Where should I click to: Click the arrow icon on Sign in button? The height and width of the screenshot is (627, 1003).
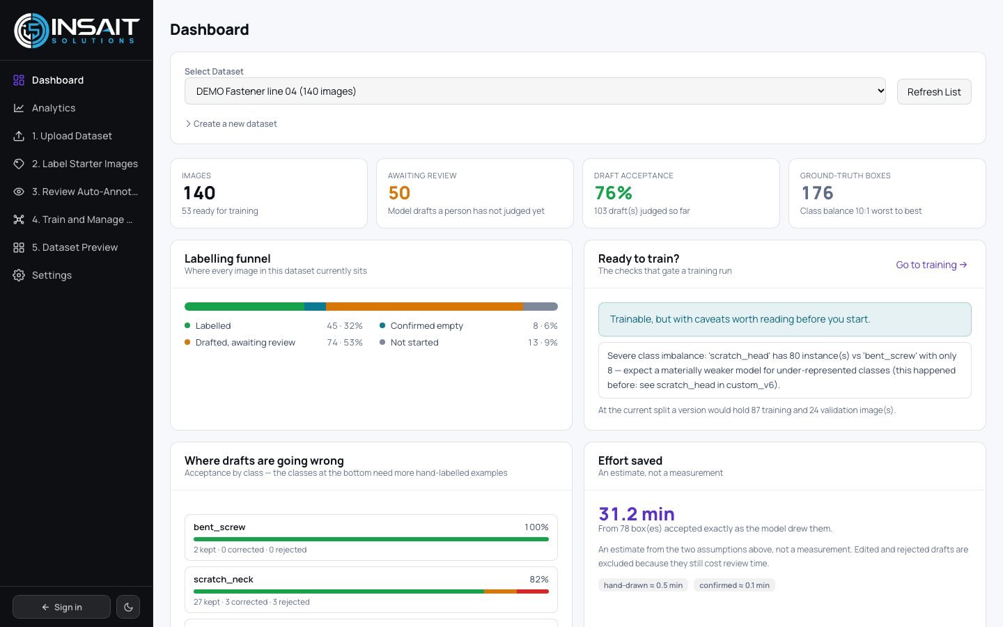click(45, 607)
